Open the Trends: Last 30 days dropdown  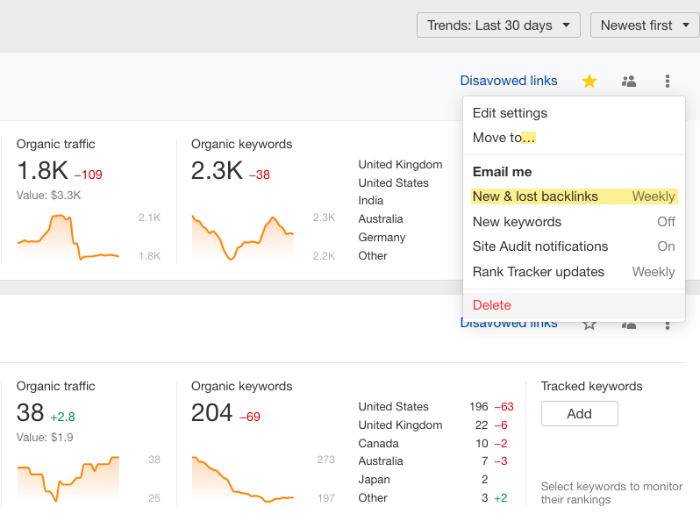tap(498, 25)
